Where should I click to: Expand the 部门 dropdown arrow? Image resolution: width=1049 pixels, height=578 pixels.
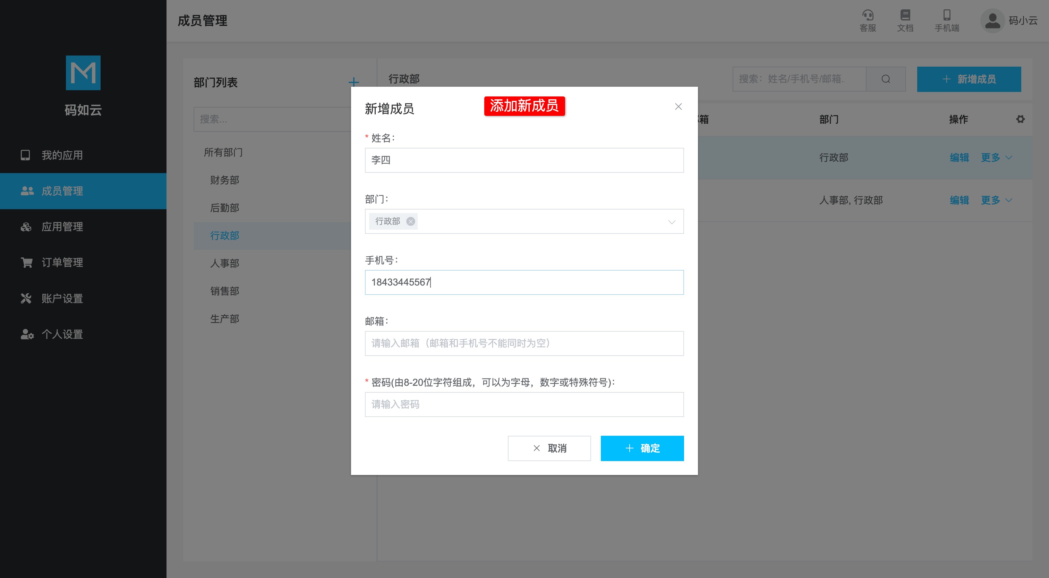[x=672, y=222]
